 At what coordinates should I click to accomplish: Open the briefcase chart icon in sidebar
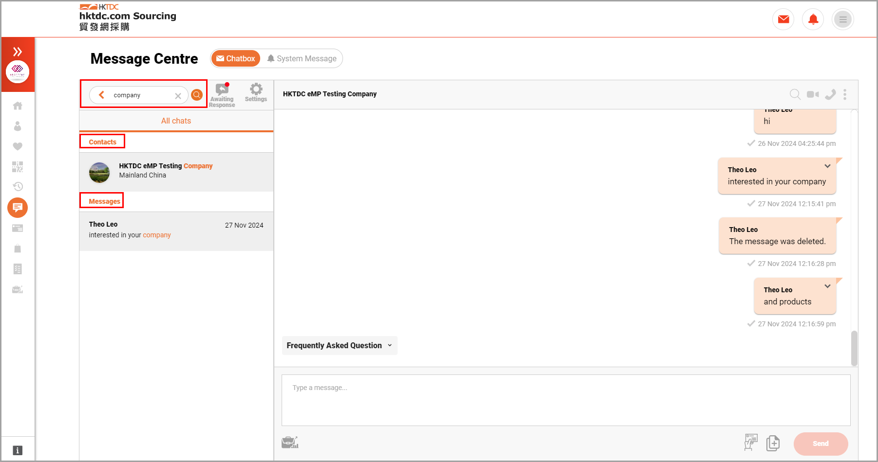pyautogui.click(x=18, y=289)
